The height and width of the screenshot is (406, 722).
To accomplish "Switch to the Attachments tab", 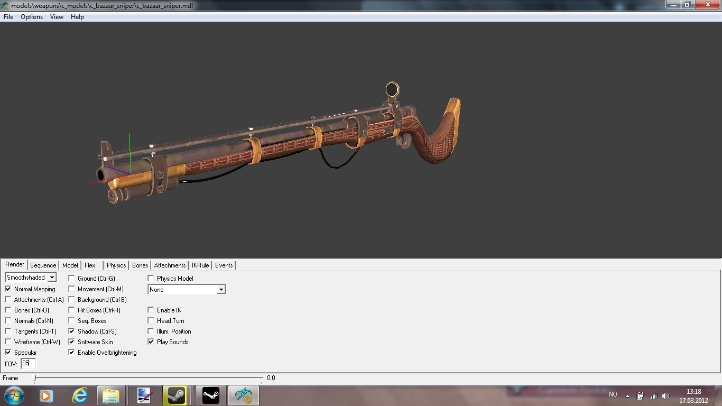I will click(x=170, y=265).
